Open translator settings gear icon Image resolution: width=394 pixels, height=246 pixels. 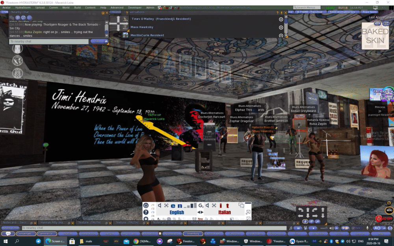[146, 218]
